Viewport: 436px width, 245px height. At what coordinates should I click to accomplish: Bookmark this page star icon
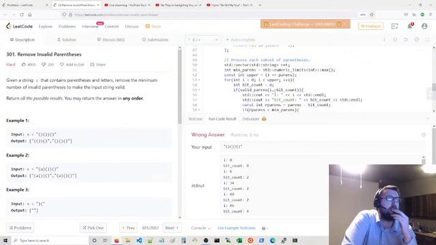click(372, 14)
